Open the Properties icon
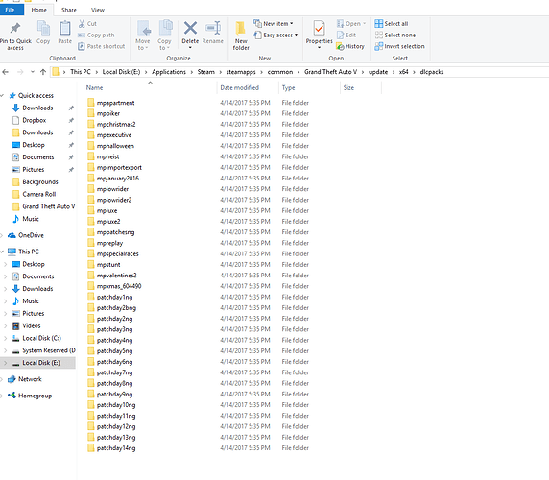This screenshot has width=549, height=480. (319, 29)
